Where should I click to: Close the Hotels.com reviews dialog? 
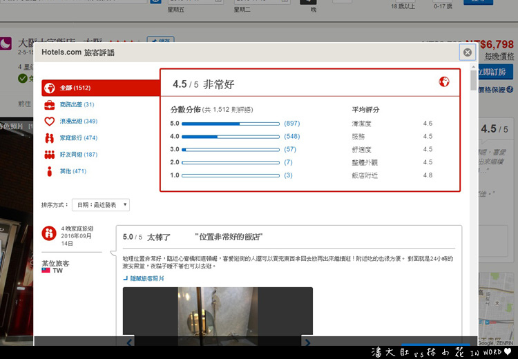coord(468,52)
